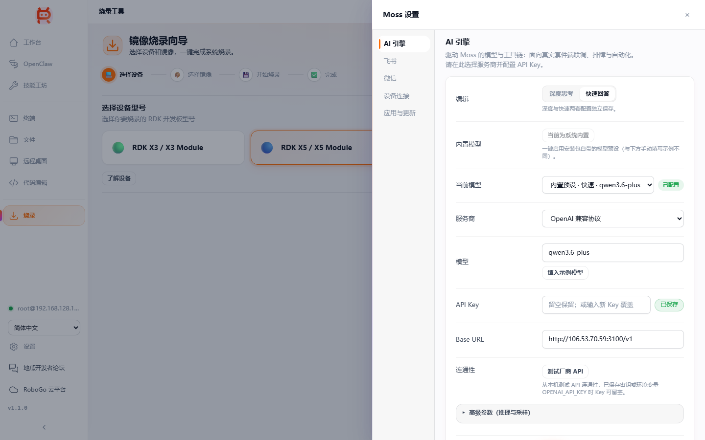The image size is (705, 440).
Task: Open the 简体中文 language dropdown
Action: [44, 328]
